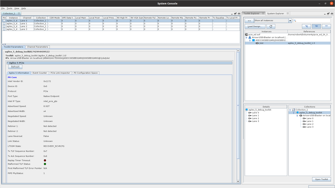Collapse the Arrow-USB-Blaster node in Instances tree
The image size is (335, 188).
(246, 38)
